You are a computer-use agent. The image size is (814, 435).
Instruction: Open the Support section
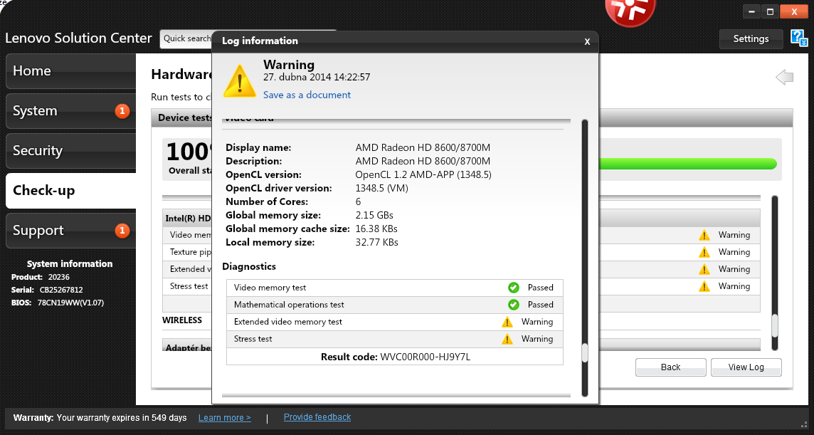[71, 230]
